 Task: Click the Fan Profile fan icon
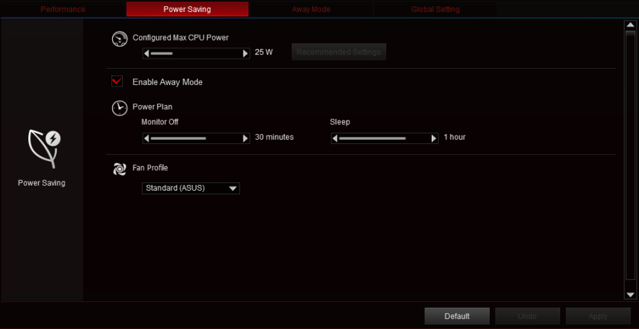pos(119,169)
